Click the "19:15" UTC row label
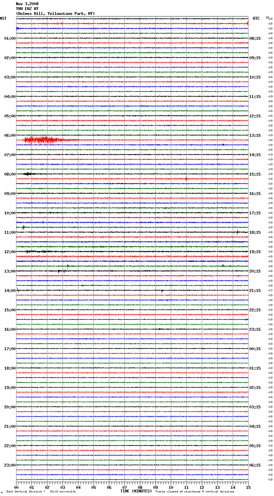This screenshot has height=496, width=274. 255,252
